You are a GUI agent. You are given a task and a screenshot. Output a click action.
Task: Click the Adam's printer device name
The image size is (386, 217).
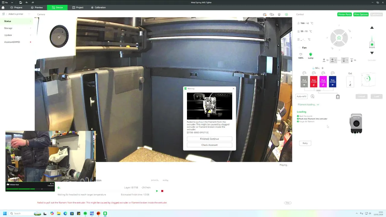coord(16,14)
